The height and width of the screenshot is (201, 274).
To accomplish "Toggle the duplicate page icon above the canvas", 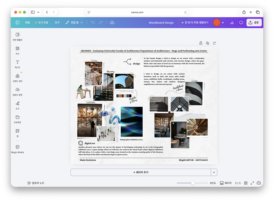I will (x=207, y=43).
